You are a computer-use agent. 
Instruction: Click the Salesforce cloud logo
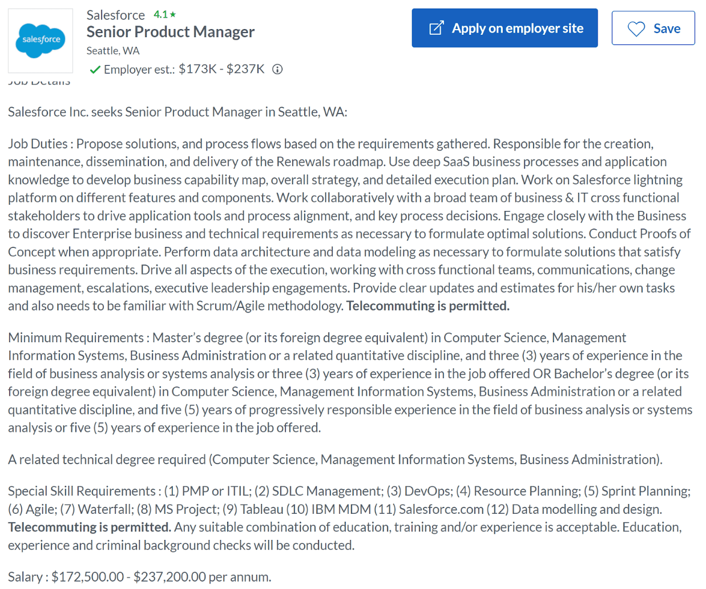pyautogui.click(x=40, y=40)
